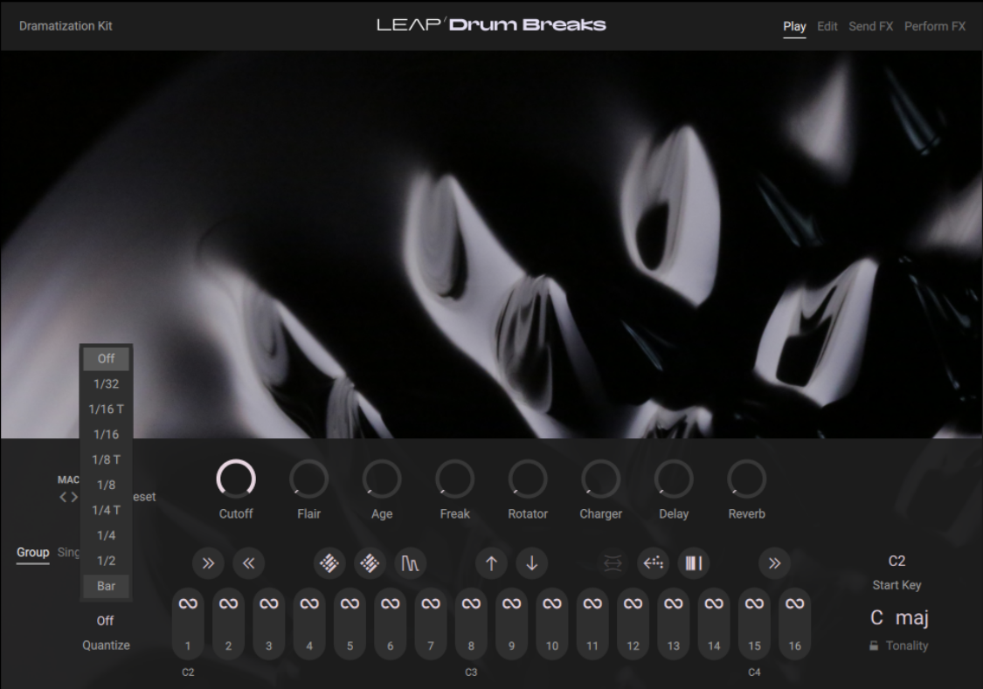Toggle the loop infinity symbol on pad 8
Screen dimensions: 983x689
pos(471,603)
